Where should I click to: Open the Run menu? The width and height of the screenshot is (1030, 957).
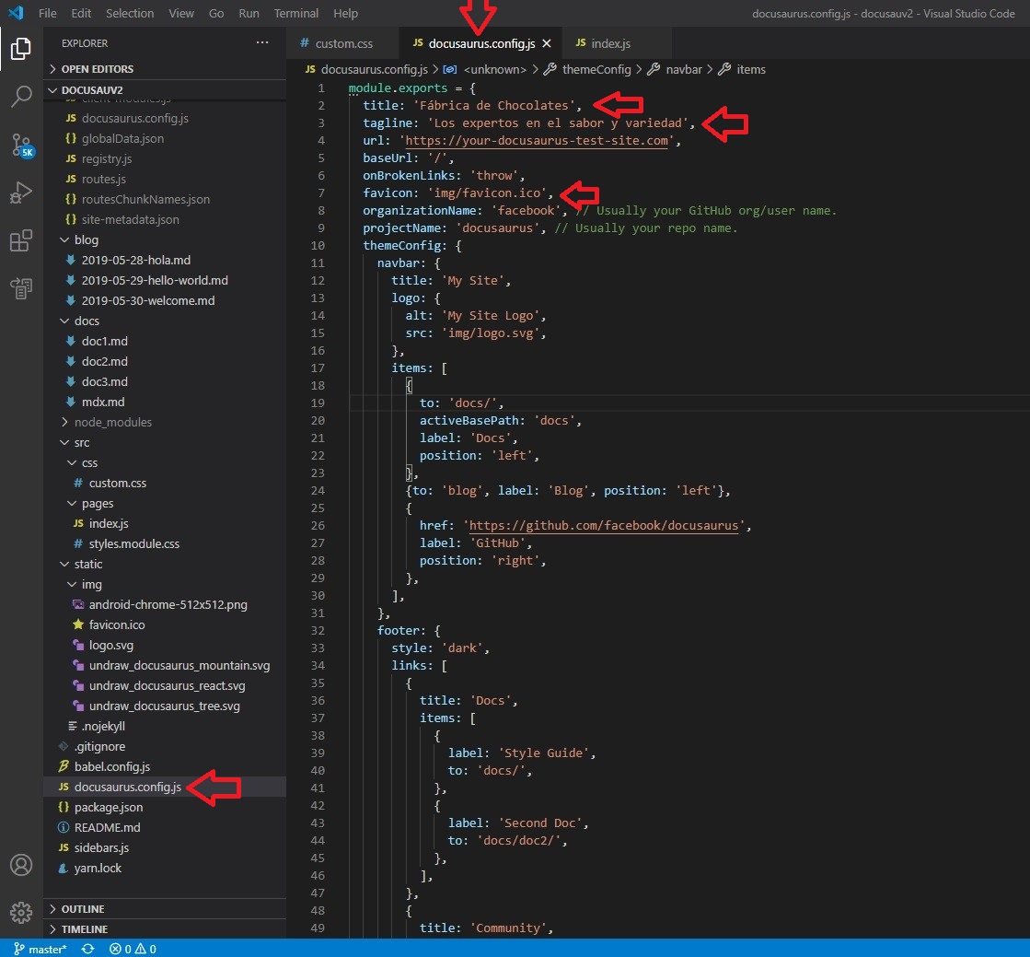[249, 13]
